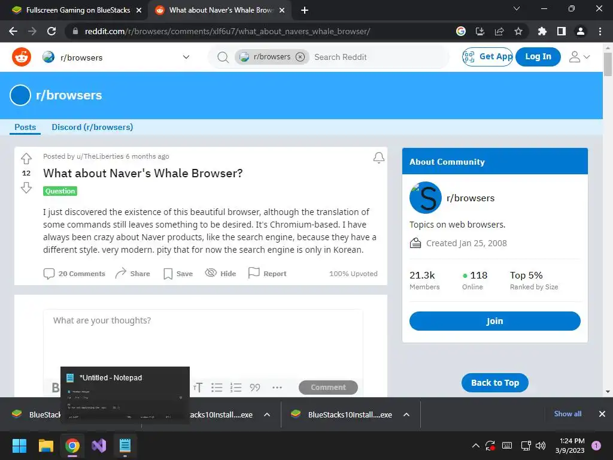Close the Fullscreen Gaming on BlueStacks tab

tap(139, 10)
